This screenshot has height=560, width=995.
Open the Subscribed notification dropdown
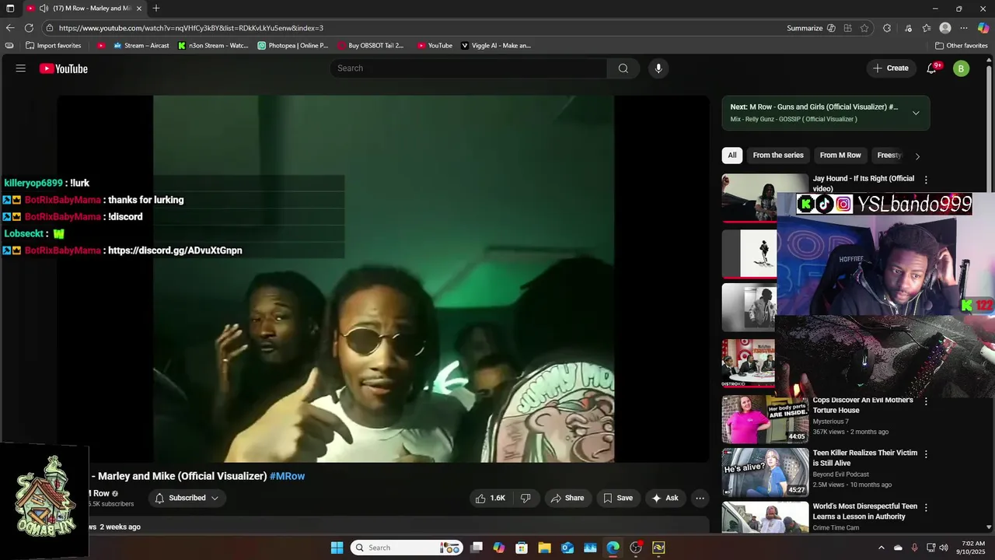[187, 498]
